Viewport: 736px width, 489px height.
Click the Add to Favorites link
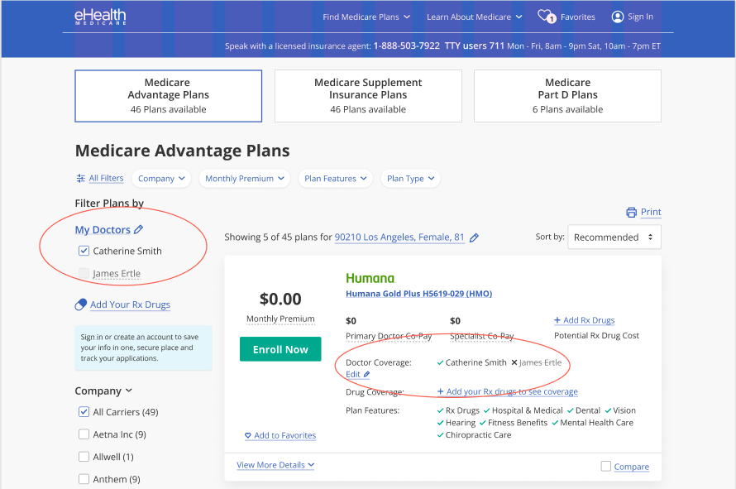[285, 435]
